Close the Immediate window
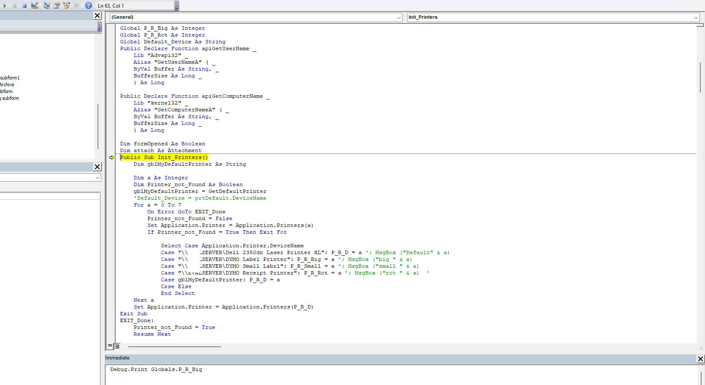 pos(700,359)
